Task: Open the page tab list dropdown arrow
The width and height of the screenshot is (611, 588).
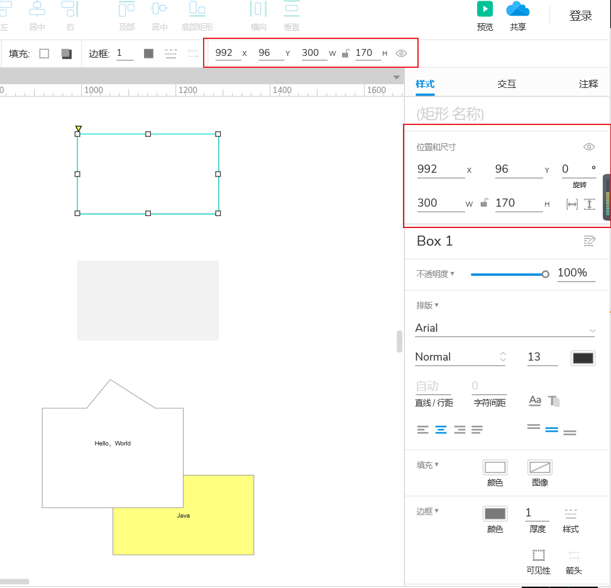Action: click(396, 77)
